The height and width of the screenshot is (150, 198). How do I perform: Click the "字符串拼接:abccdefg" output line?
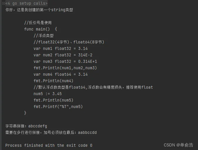coord(26,126)
